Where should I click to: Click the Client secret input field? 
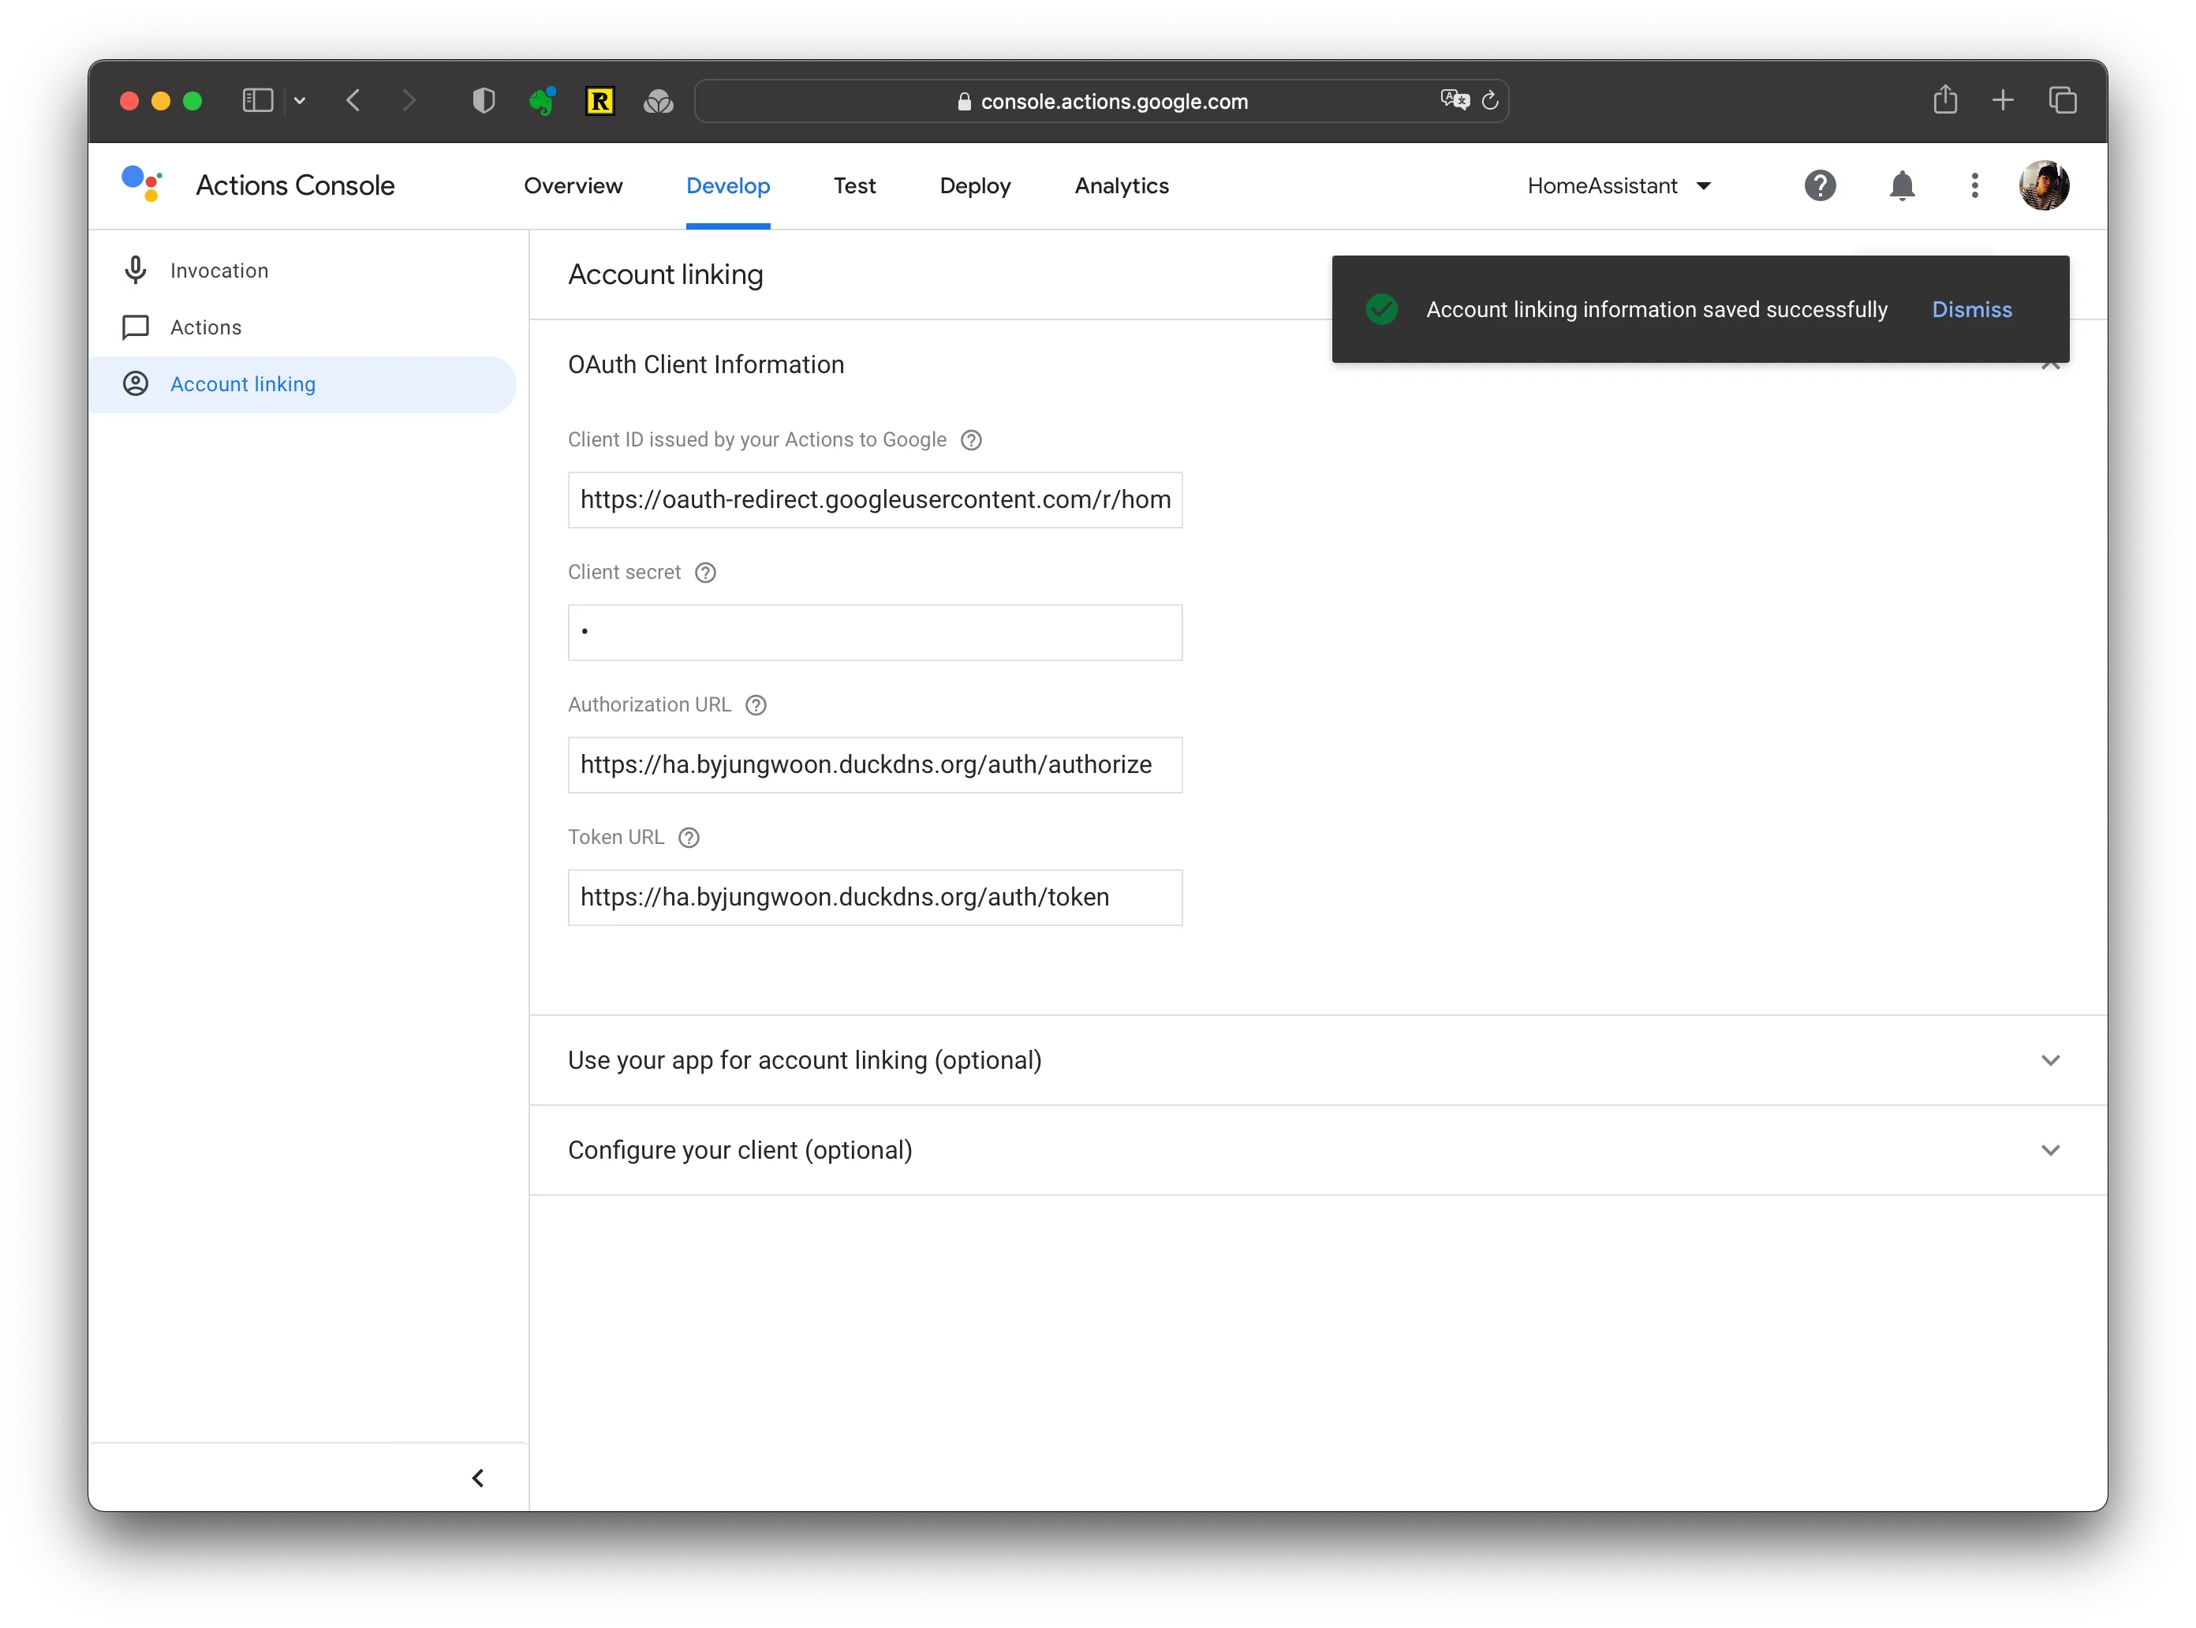click(874, 633)
